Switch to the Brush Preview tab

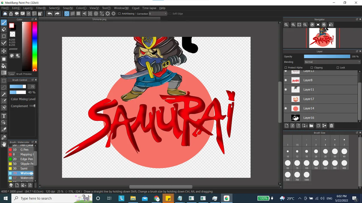pyautogui.click(x=24, y=74)
